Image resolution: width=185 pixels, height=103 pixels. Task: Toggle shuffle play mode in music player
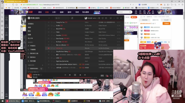[x=65, y=75]
